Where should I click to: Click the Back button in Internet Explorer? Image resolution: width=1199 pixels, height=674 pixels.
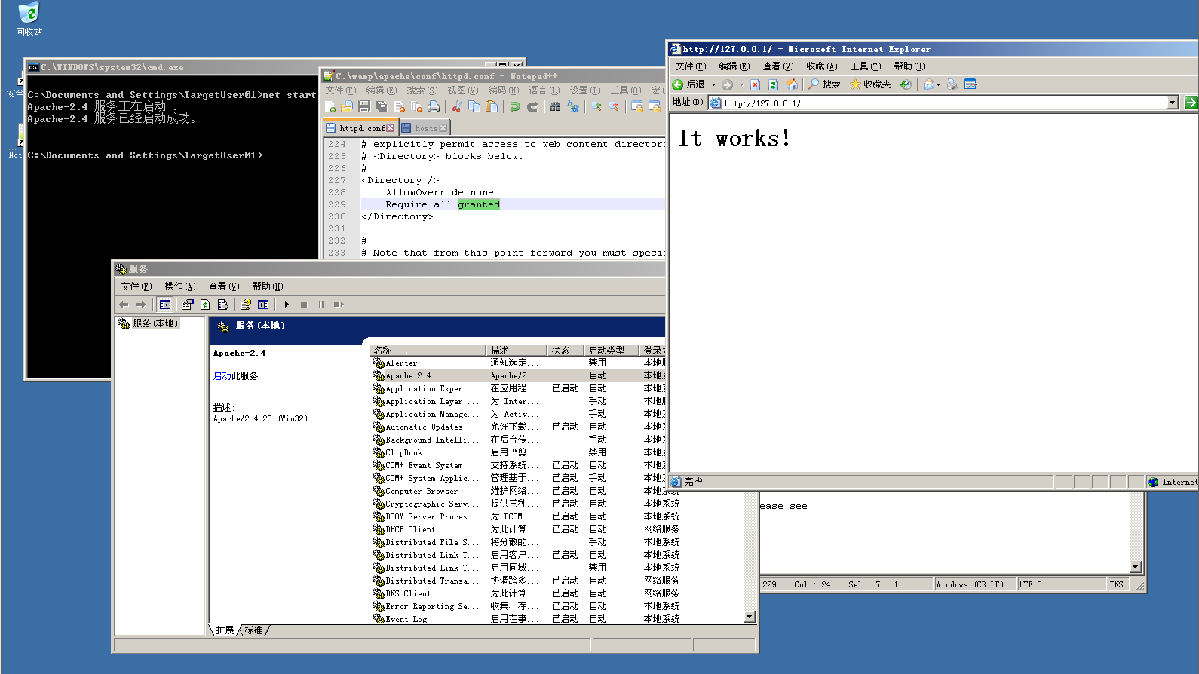click(688, 84)
